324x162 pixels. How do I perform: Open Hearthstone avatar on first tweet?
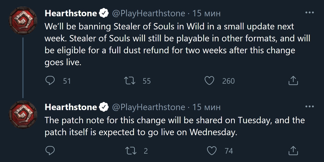pyautogui.click(x=23, y=21)
